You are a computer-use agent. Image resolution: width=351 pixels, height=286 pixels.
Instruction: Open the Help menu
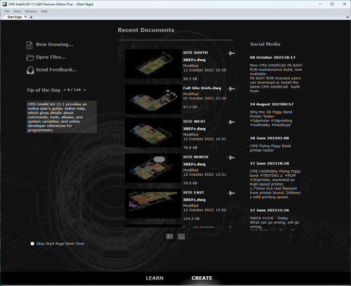pyautogui.click(x=44, y=11)
